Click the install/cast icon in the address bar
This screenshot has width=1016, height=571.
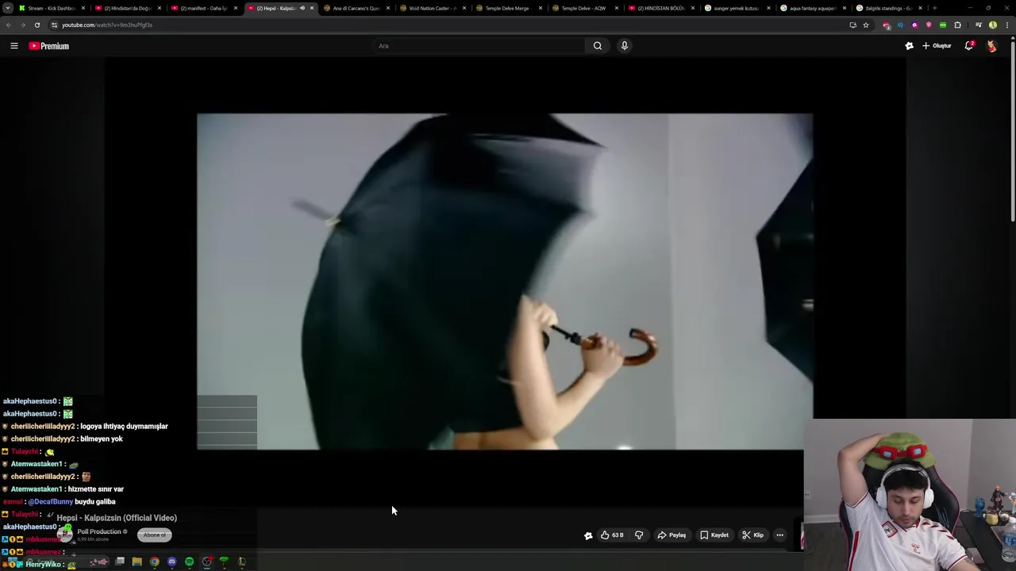tap(853, 25)
